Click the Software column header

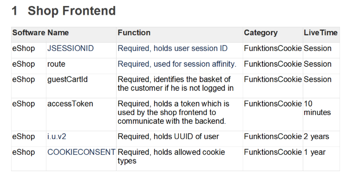[29, 33]
